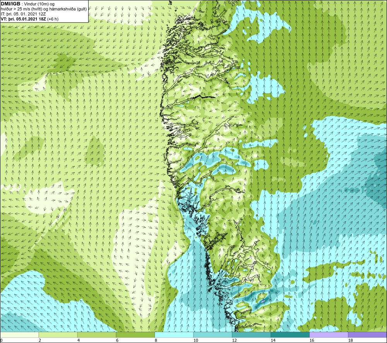Click the 'VT: þri. 05.01.2021 18Z (+6 h)' line
The width and height of the screenshot is (387, 343).
(30, 19)
